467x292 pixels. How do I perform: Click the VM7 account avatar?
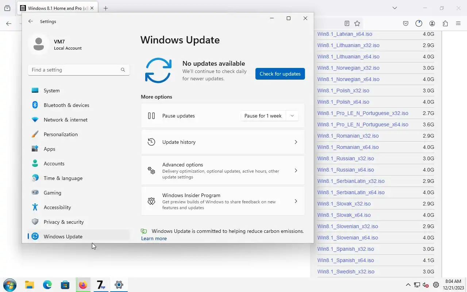click(39, 44)
